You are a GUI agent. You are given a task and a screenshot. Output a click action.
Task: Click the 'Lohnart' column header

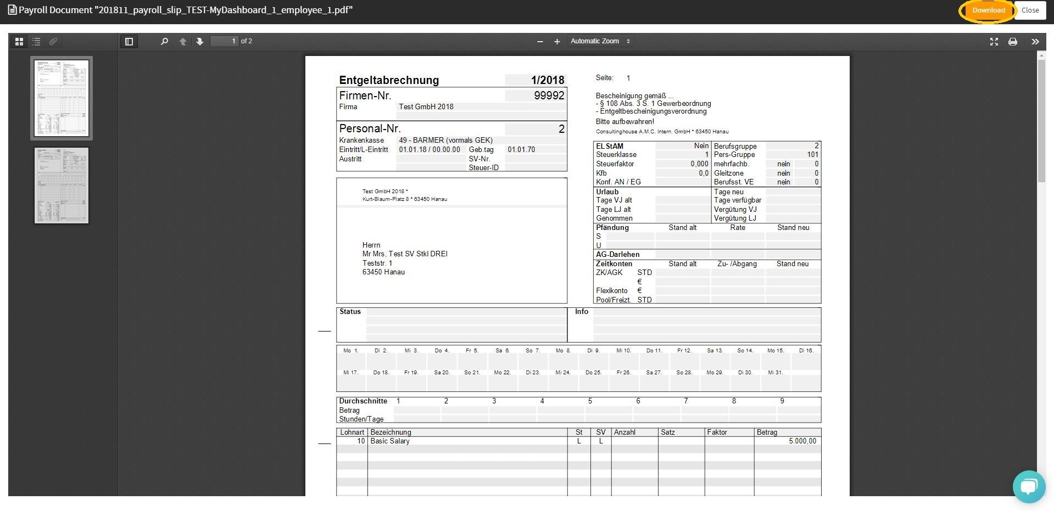click(352, 433)
